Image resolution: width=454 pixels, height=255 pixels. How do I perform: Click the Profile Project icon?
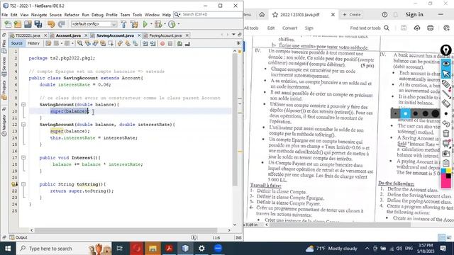click(x=172, y=24)
